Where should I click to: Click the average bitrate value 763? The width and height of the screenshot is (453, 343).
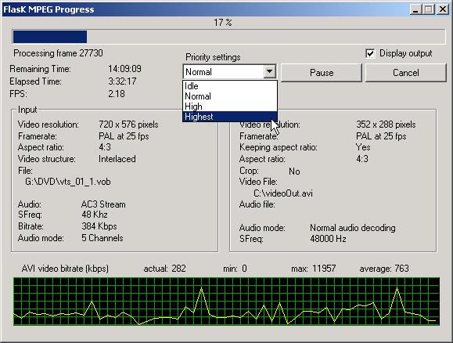(401, 269)
